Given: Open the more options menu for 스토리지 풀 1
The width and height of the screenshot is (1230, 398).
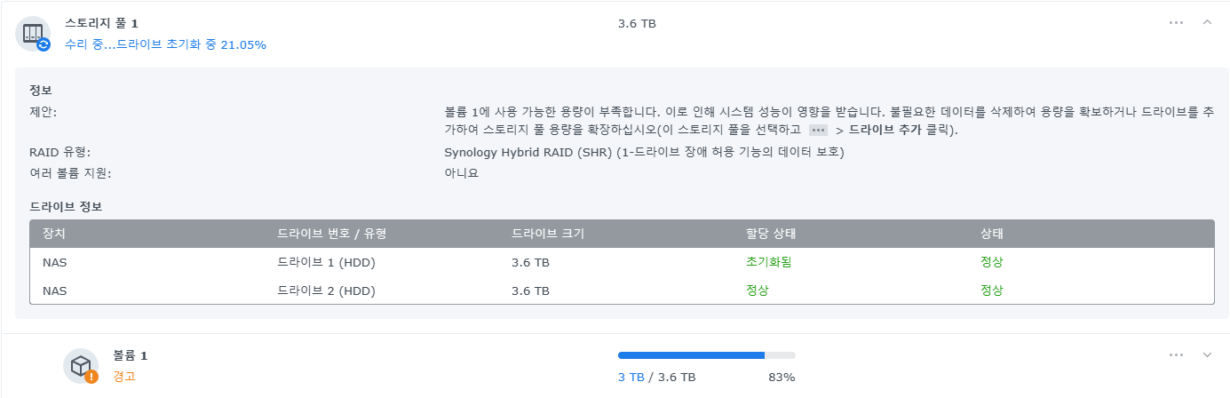Looking at the screenshot, I should coord(1176,22).
